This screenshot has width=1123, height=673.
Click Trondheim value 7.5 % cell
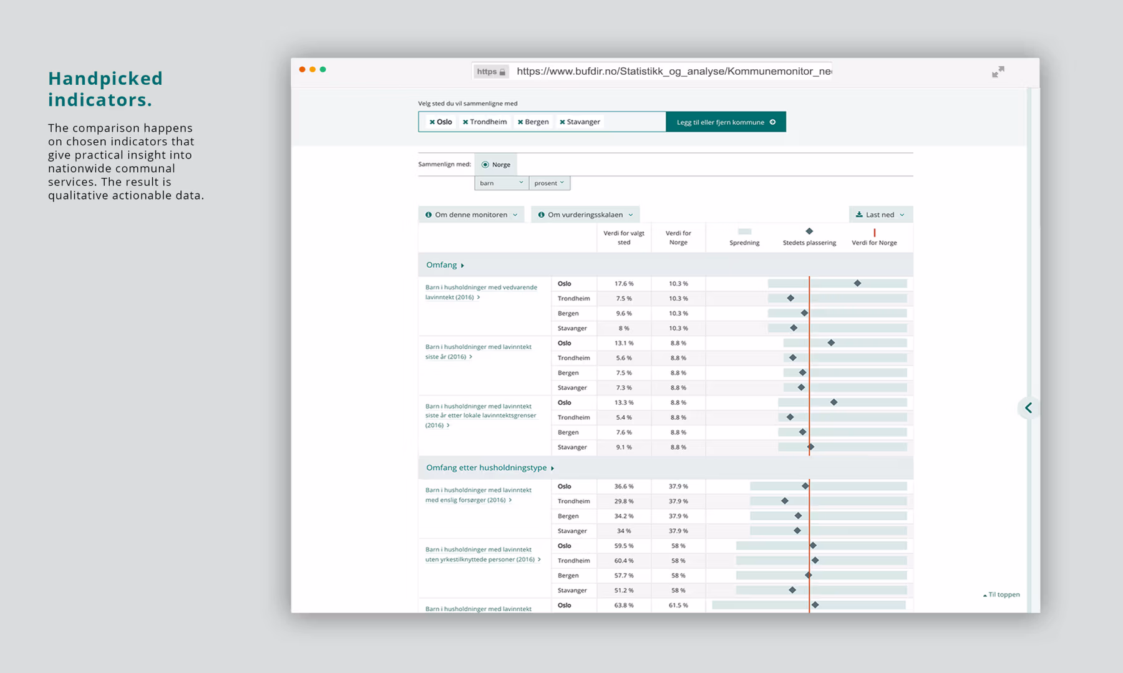click(624, 299)
